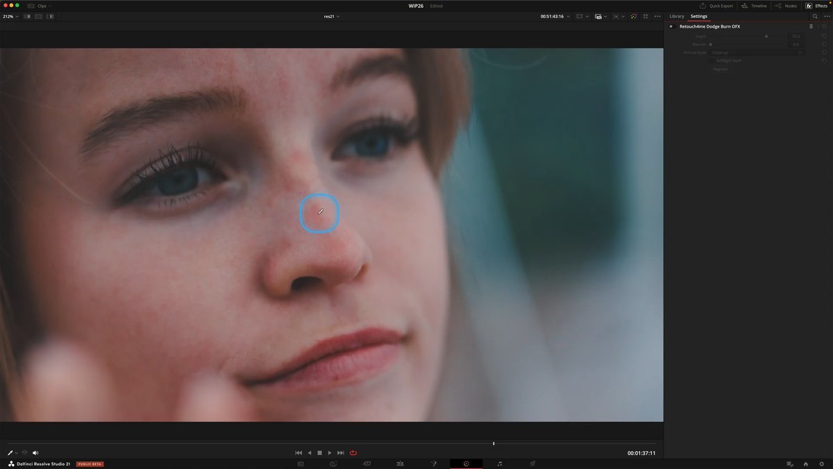Open the Deliver page rocket icon

coord(532,463)
